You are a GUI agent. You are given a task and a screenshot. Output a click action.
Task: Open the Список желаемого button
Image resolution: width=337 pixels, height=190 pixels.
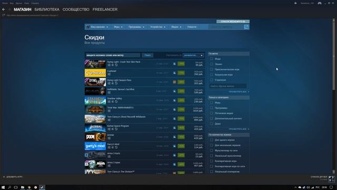(233, 21)
